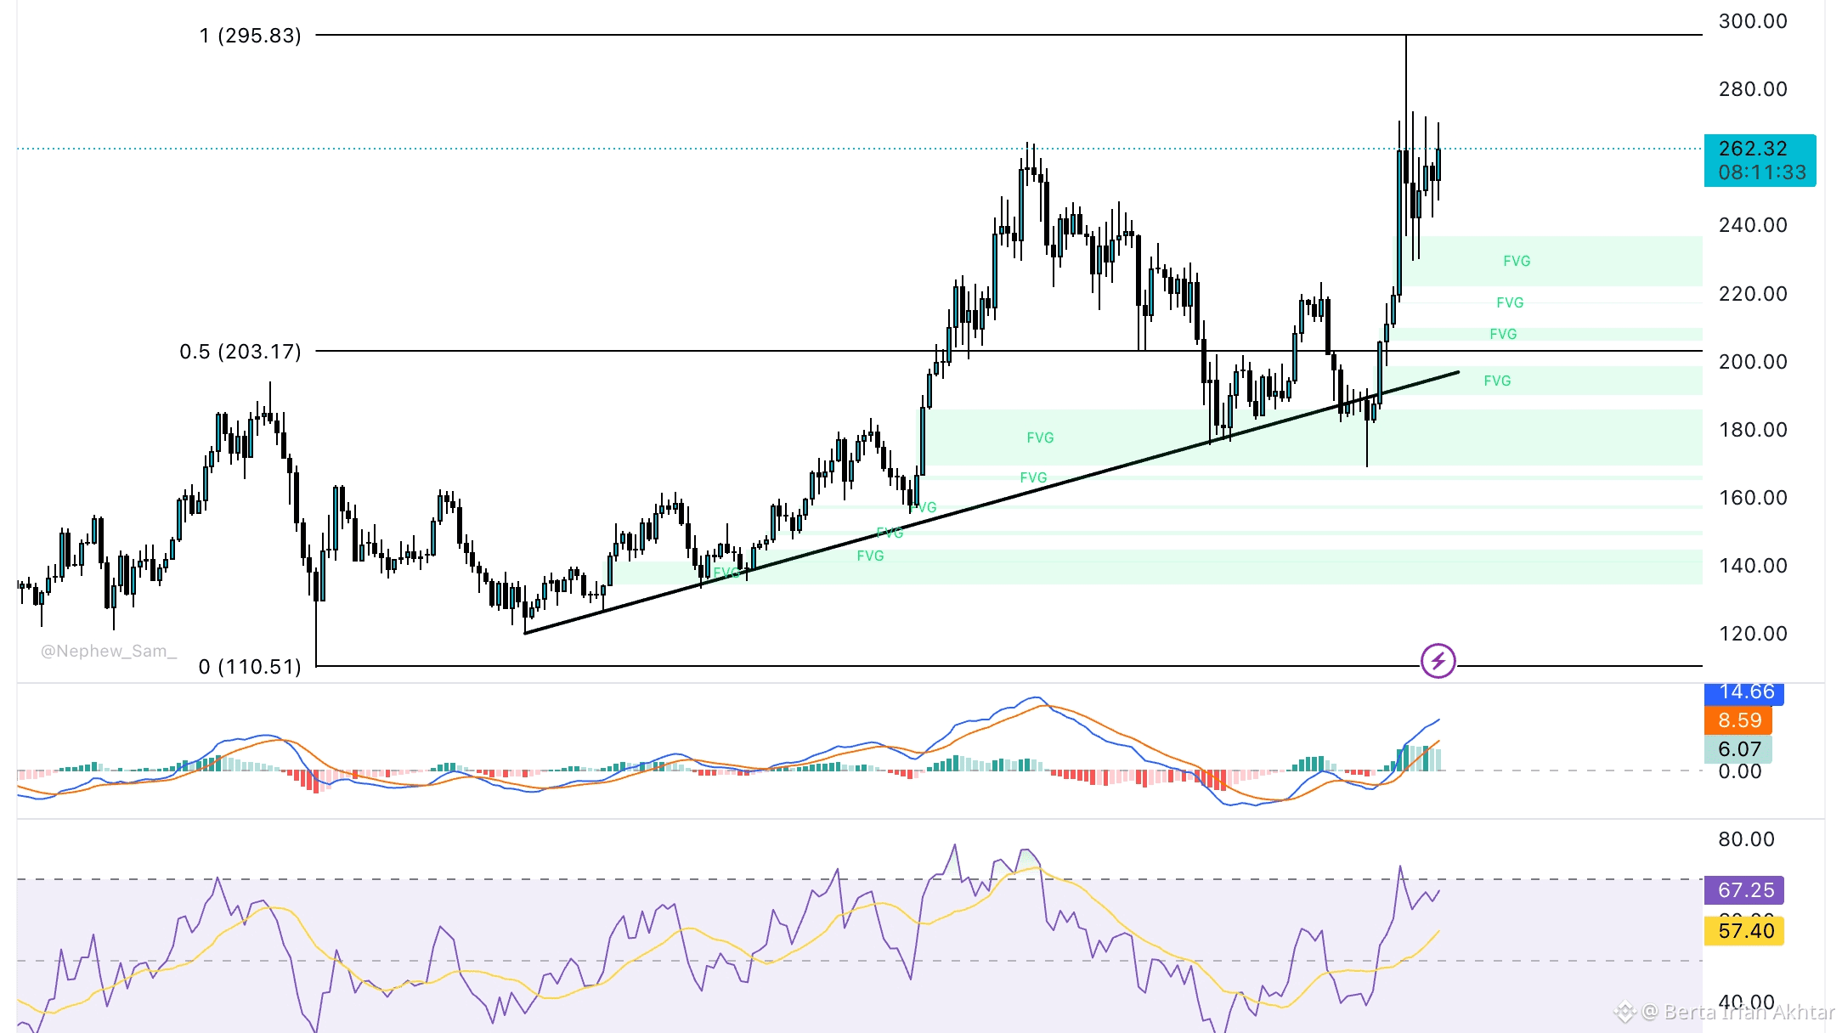The width and height of the screenshot is (1842, 1033).
Task: Click the 80.00 RSI axis label
Action: 1746,839
